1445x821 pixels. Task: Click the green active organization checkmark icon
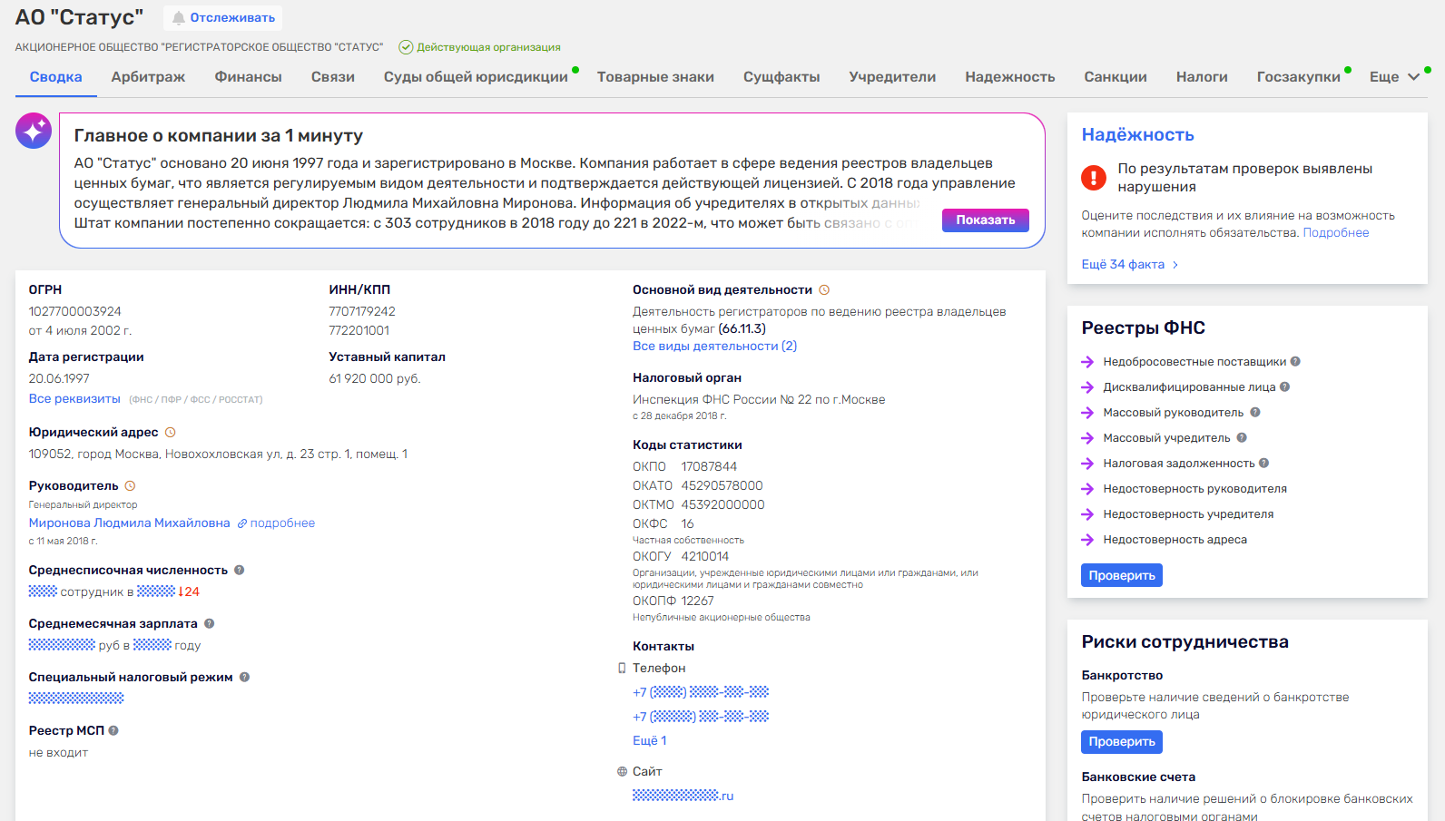click(x=406, y=47)
